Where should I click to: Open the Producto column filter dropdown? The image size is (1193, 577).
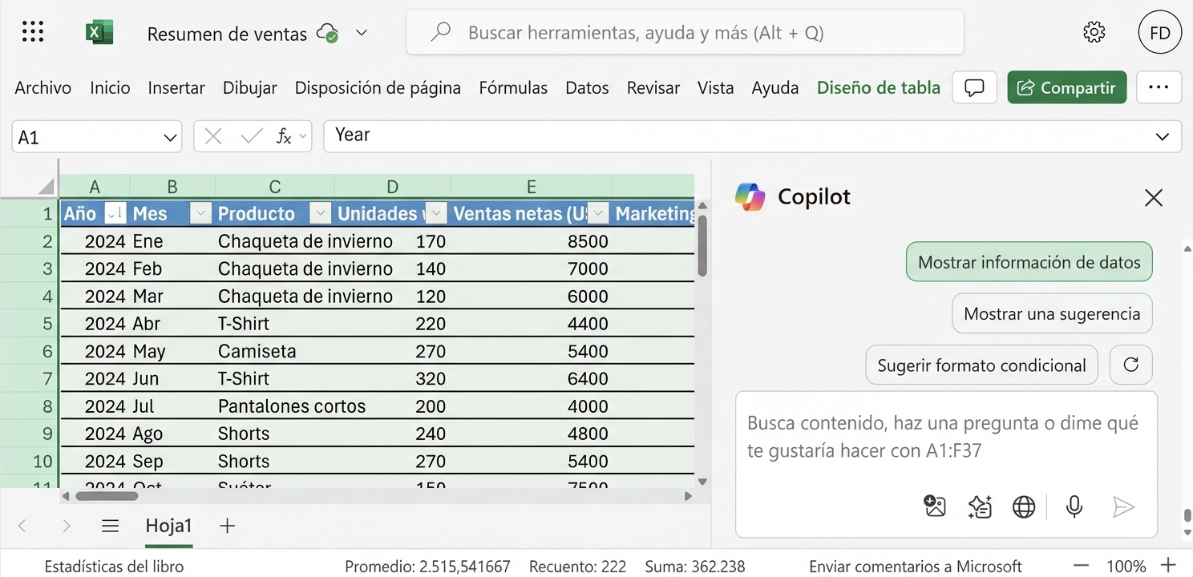pyautogui.click(x=320, y=213)
